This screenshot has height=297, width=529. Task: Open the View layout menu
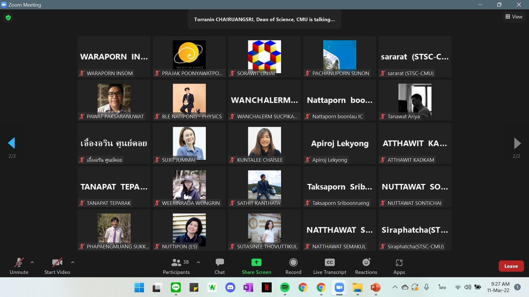514,17
